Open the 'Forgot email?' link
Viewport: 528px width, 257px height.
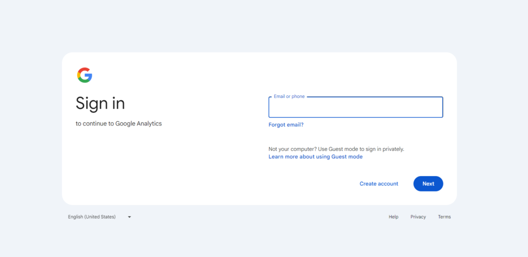click(286, 124)
